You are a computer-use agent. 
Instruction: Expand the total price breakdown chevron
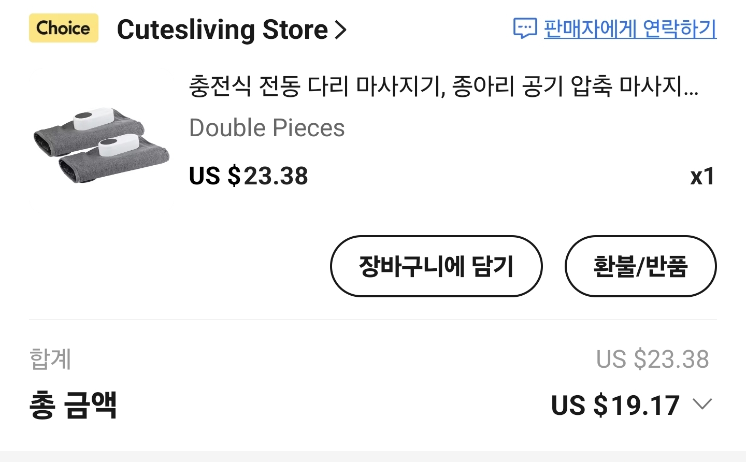702,404
